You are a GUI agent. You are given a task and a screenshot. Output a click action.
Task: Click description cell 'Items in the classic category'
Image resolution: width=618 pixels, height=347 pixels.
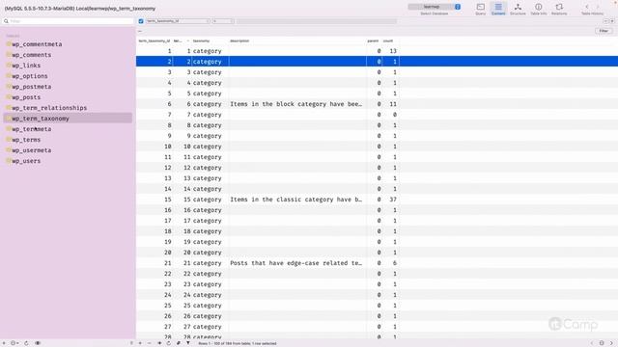click(296, 200)
